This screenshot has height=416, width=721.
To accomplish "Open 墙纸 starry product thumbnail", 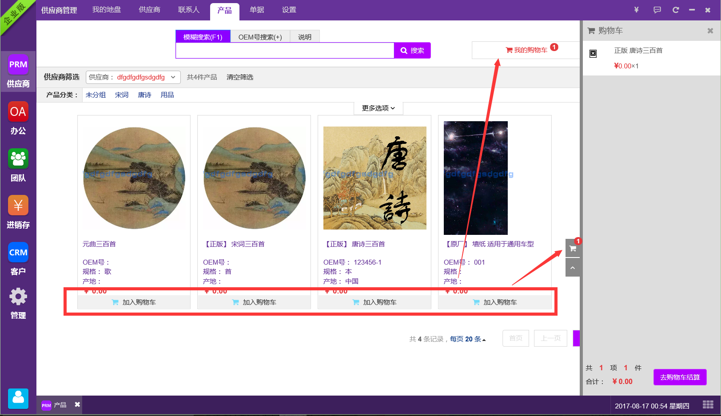I will pyautogui.click(x=476, y=178).
